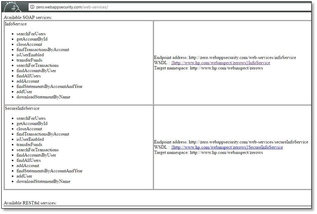Click the SecureInfoService heading text
The image size is (317, 214).
pyautogui.click(x=22, y=109)
